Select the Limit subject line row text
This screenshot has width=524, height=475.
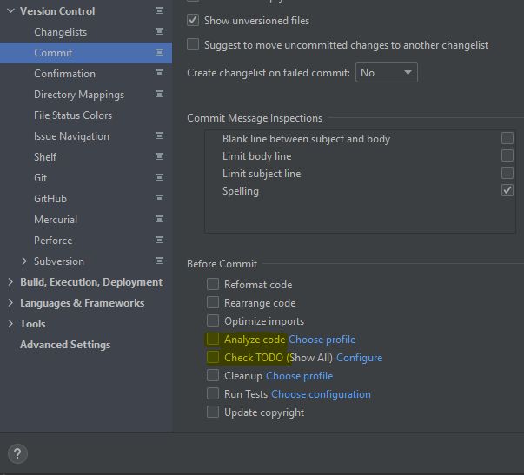pos(262,174)
